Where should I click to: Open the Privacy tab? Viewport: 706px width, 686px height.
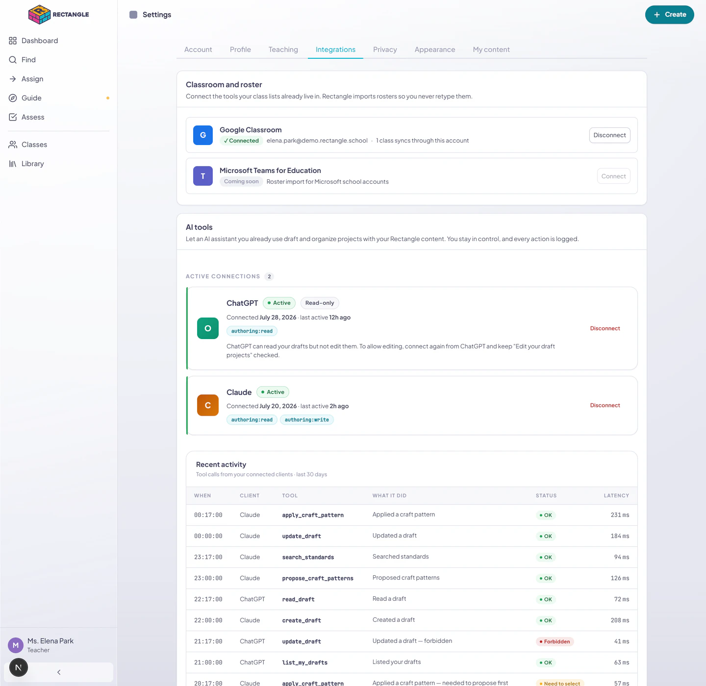click(x=385, y=49)
